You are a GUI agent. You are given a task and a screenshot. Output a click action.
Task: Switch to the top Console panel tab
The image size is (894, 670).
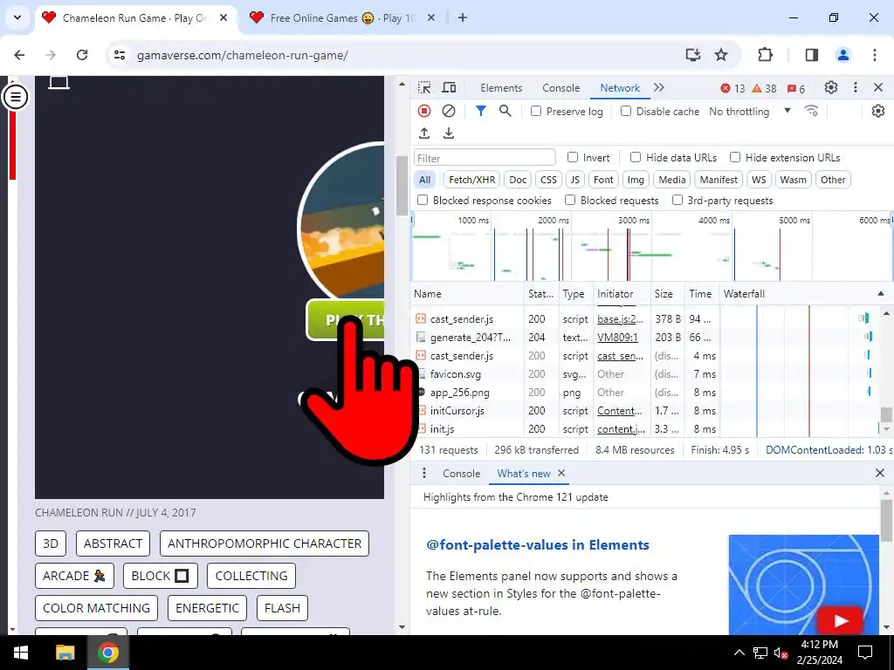(561, 88)
